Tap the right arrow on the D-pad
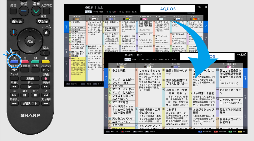This screenshot has height=141, width=254. 40,41
